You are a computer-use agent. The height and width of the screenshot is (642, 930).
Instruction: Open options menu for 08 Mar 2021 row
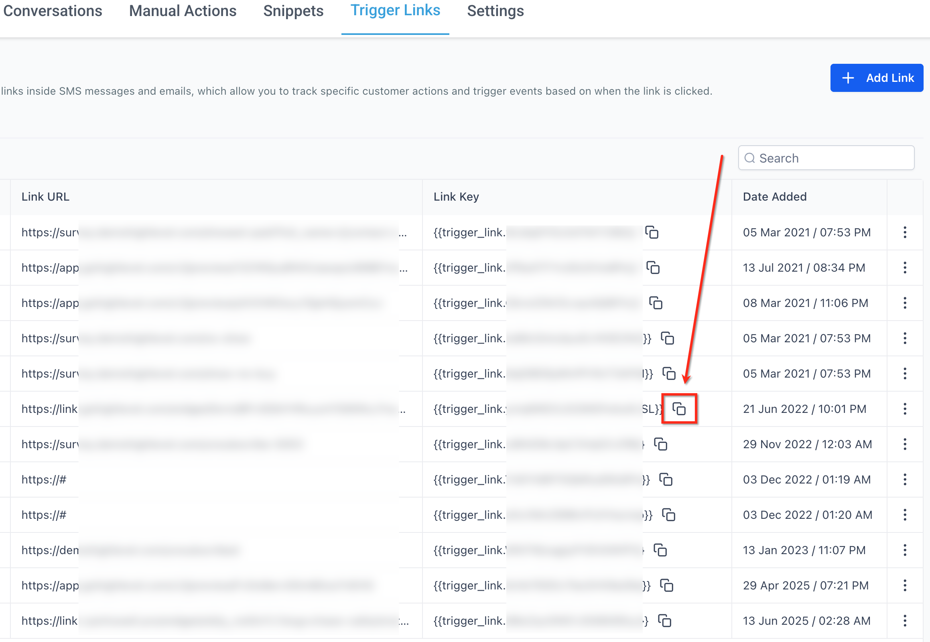[905, 303]
